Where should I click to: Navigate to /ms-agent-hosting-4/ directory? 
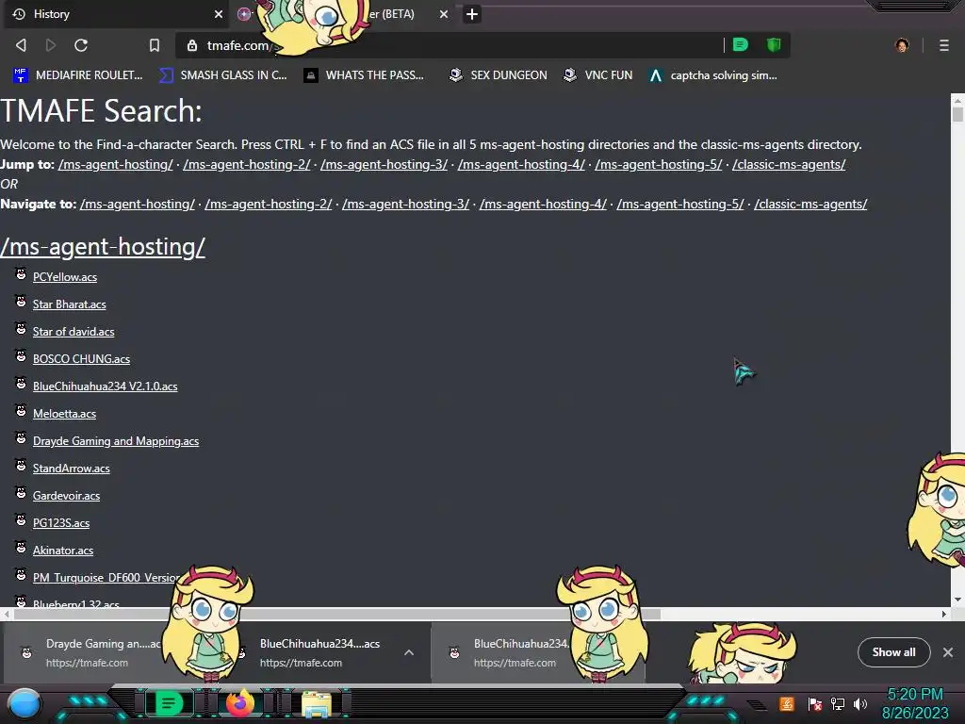(x=543, y=204)
